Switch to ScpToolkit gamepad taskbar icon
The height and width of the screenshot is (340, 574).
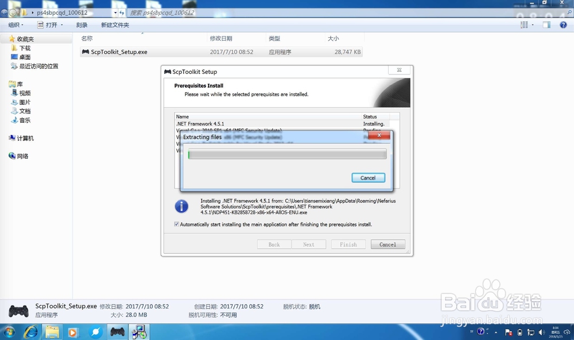pos(117,332)
